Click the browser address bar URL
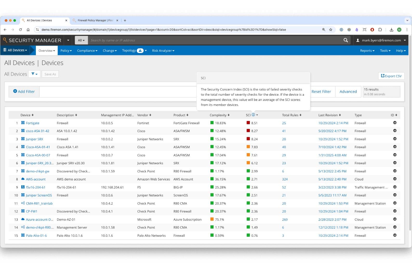This screenshot has height=275, width=412. tap(164, 30)
